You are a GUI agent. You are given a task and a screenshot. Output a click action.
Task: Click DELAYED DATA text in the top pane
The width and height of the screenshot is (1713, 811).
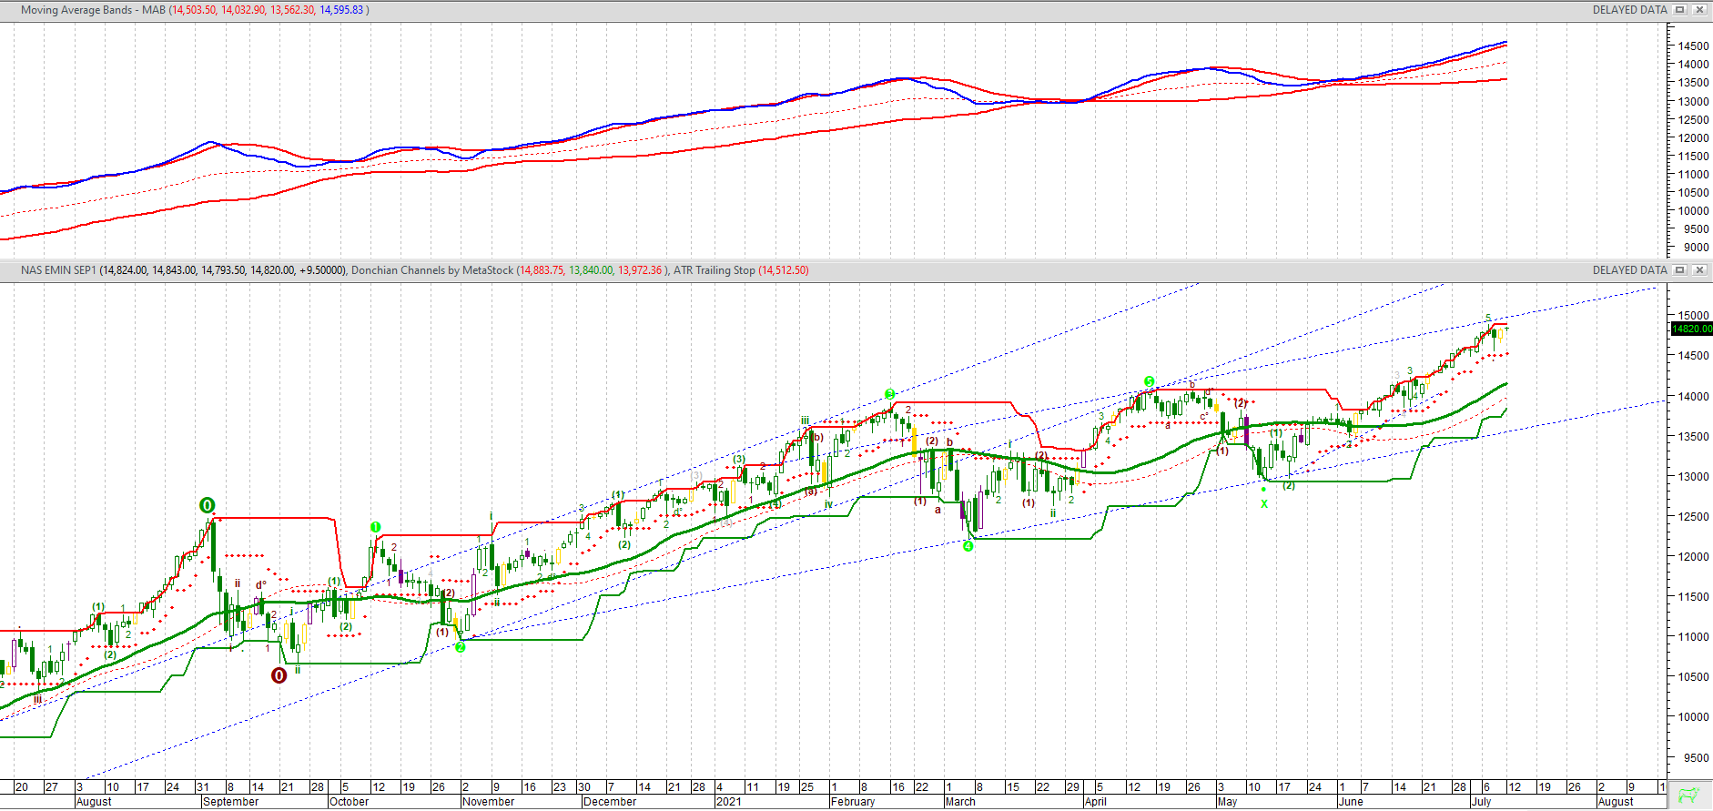tap(1629, 10)
